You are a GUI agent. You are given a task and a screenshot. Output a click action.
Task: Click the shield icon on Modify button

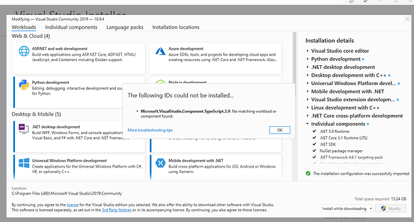pos(383,208)
